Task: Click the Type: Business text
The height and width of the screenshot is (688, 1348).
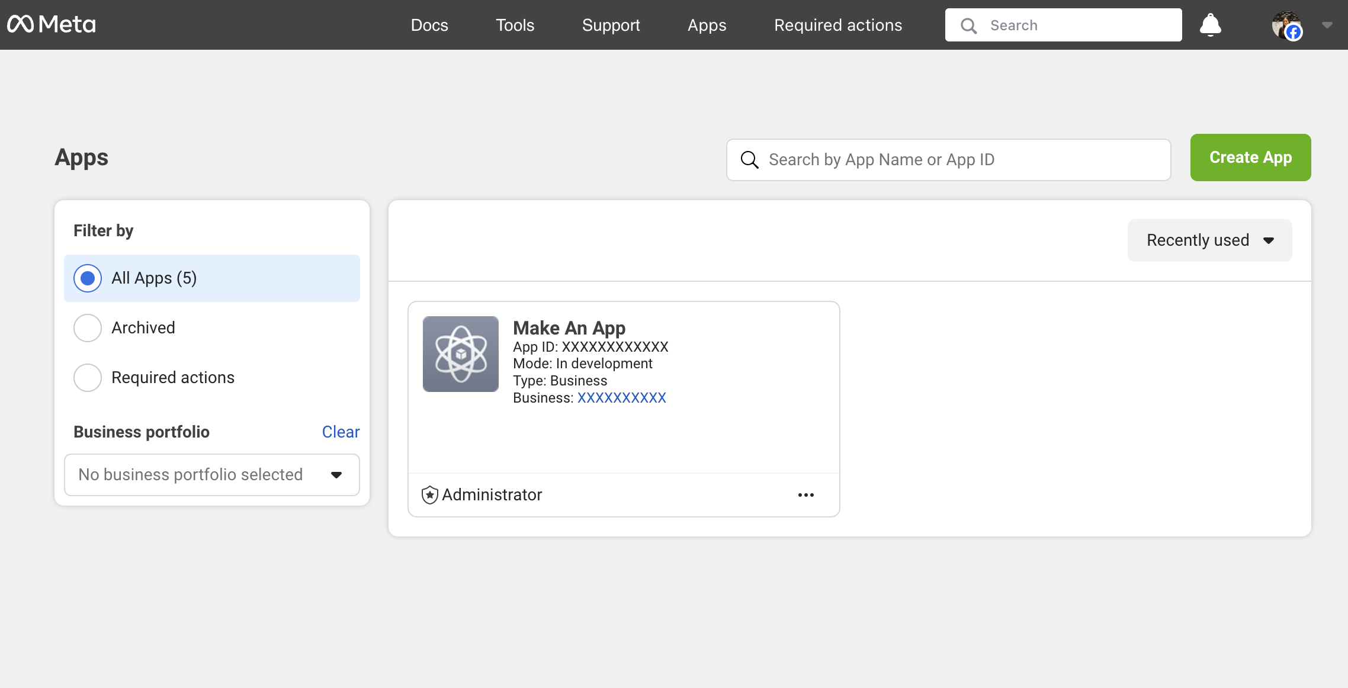Action: click(560, 381)
